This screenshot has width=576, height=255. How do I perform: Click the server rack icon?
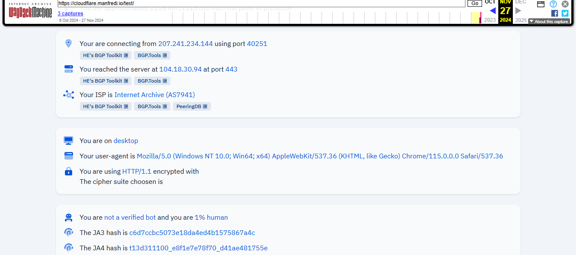click(69, 69)
